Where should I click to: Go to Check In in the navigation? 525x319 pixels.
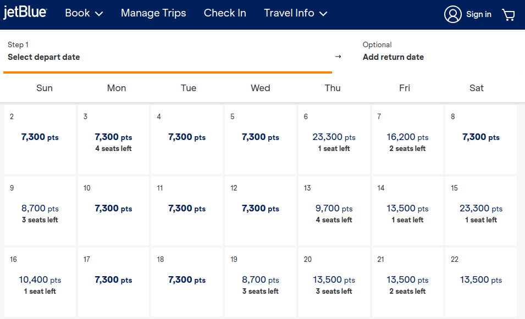[225, 13]
